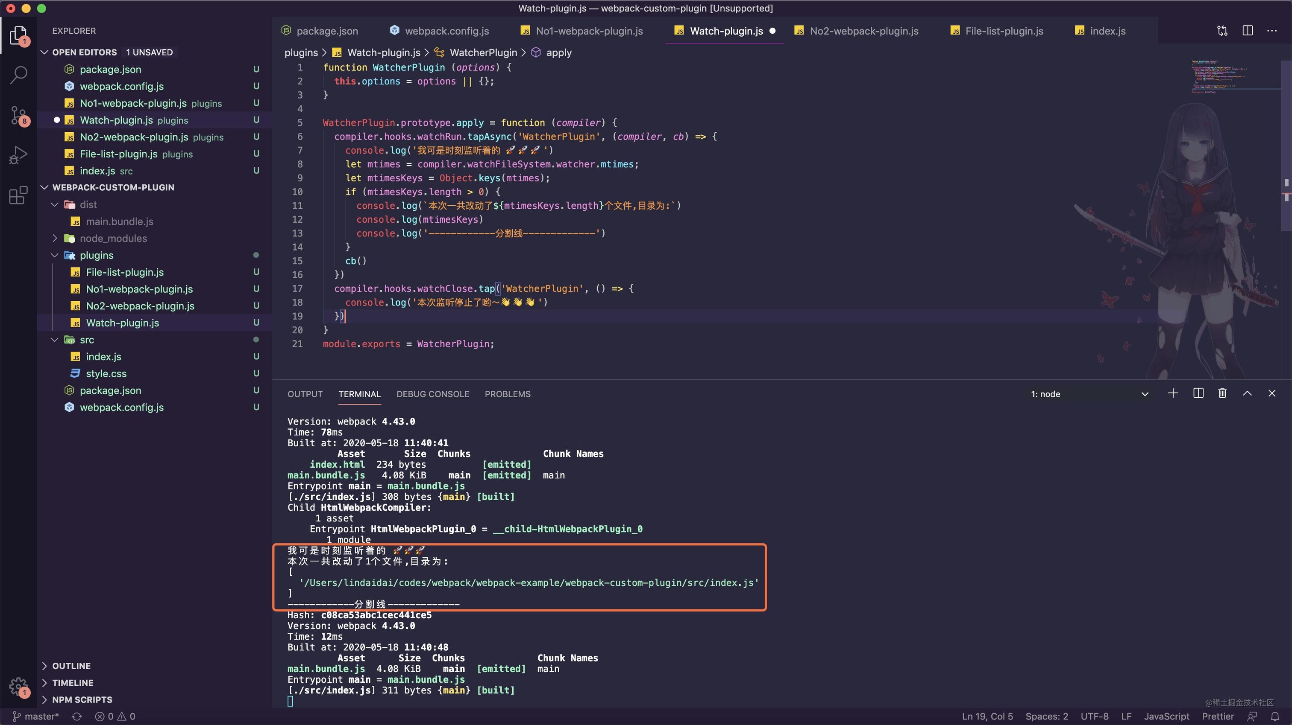Open the Explorer view in activity bar
The image size is (1292, 725).
tap(18, 35)
